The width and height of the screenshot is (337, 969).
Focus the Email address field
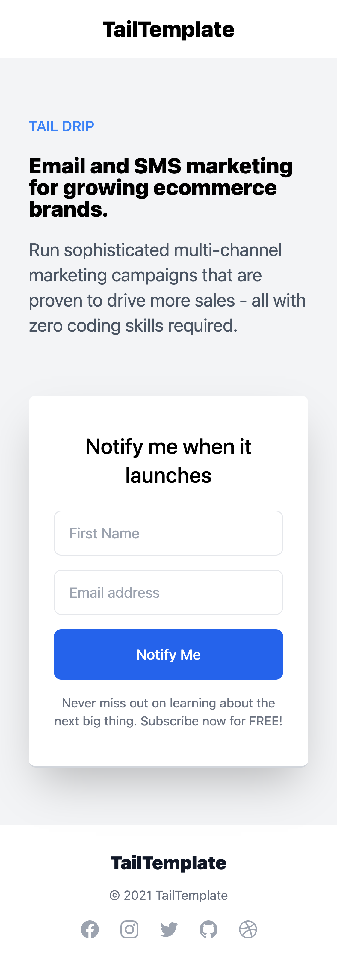[x=168, y=592]
